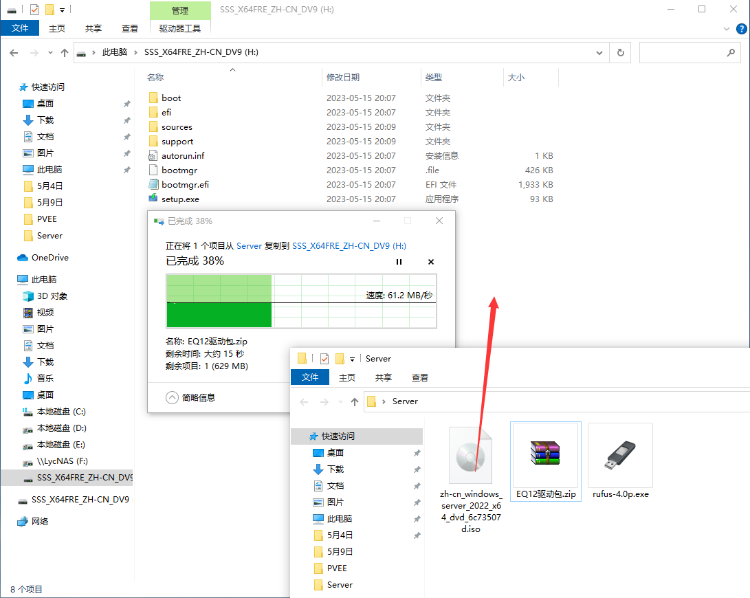Switch to the 查看 ribbon tab

click(129, 28)
